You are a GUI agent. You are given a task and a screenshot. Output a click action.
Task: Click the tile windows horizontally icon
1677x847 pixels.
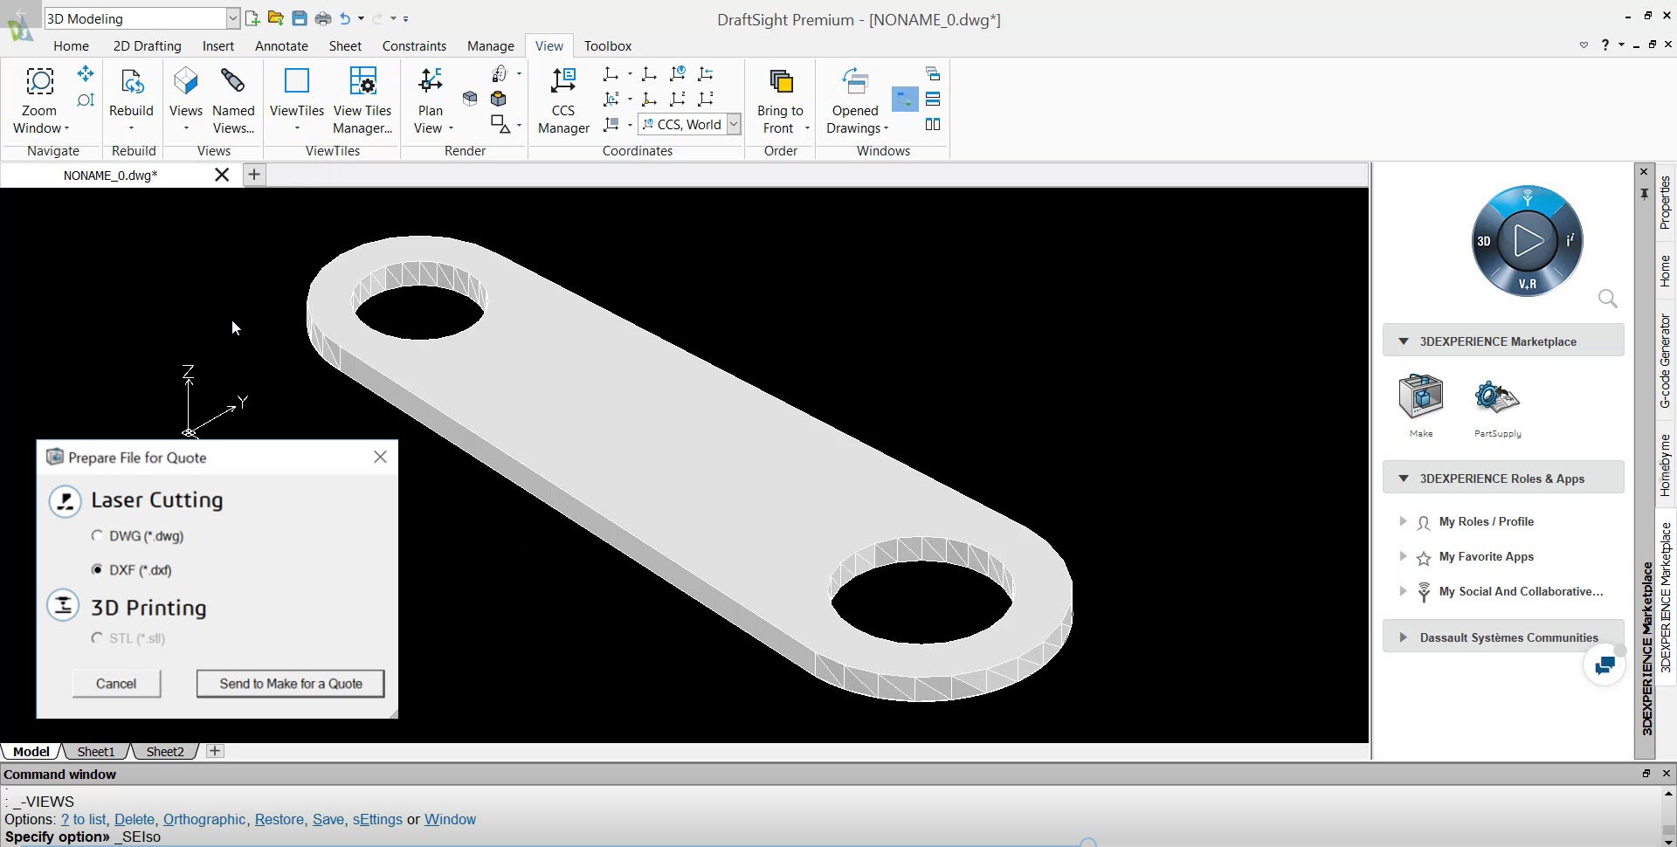click(x=933, y=99)
